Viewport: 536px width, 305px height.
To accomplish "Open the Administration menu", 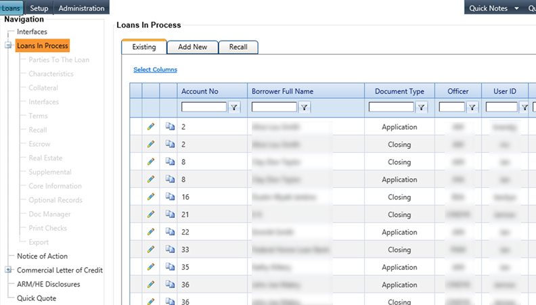I will pos(81,8).
